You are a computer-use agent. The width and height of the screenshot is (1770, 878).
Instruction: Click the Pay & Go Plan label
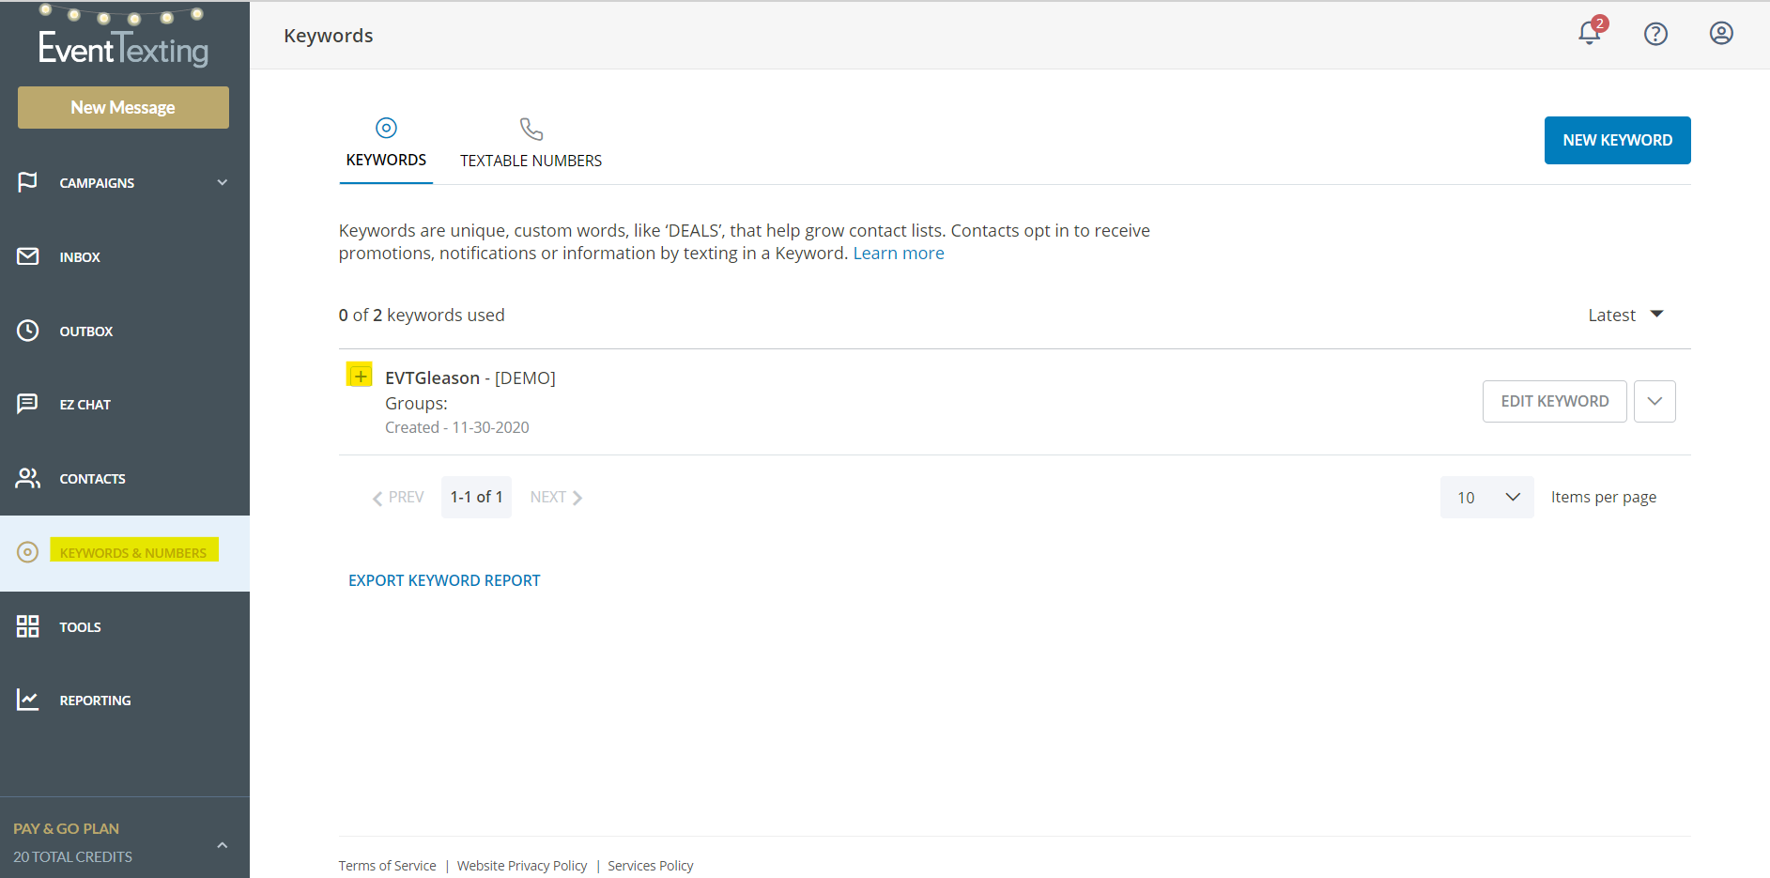point(66,828)
